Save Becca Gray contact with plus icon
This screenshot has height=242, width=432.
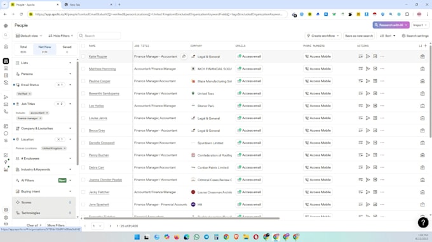[375, 131]
